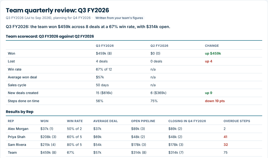Select the "56%" steps on time value
The width and height of the screenshot is (268, 158).
coord(99,101)
